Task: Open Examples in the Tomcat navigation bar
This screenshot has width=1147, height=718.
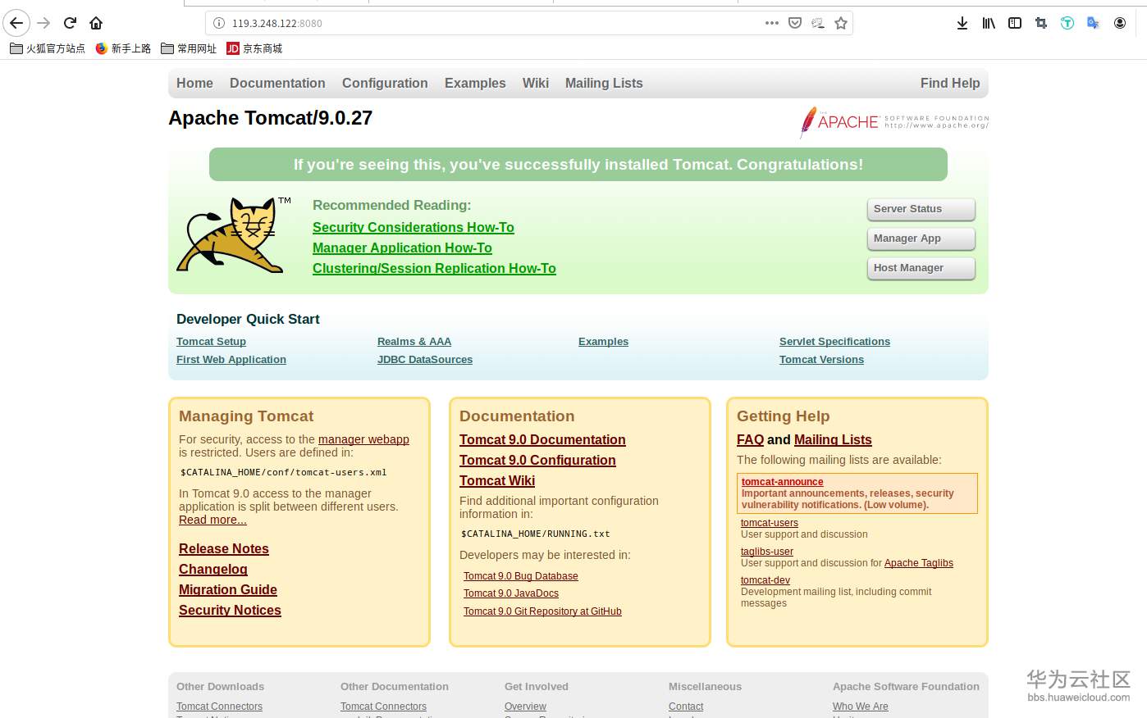Action: coord(475,83)
